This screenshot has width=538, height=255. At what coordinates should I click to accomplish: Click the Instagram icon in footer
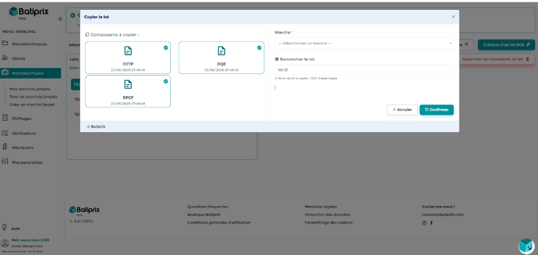pyautogui.click(x=424, y=223)
